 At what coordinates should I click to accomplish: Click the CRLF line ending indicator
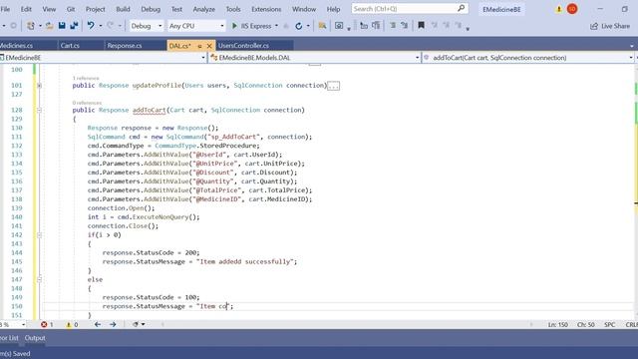(631, 324)
